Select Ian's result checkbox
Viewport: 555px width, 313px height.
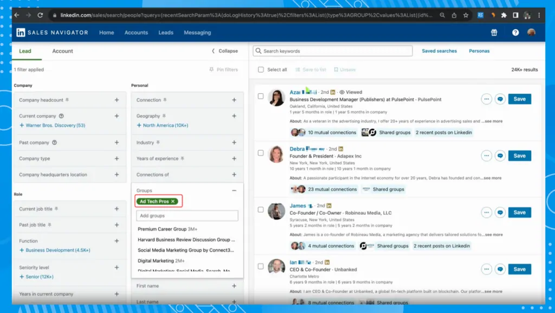[x=261, y=266]
